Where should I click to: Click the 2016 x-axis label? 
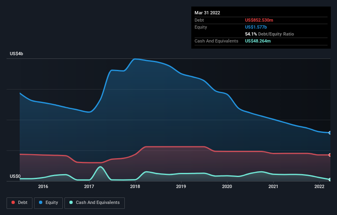[43, 186]
